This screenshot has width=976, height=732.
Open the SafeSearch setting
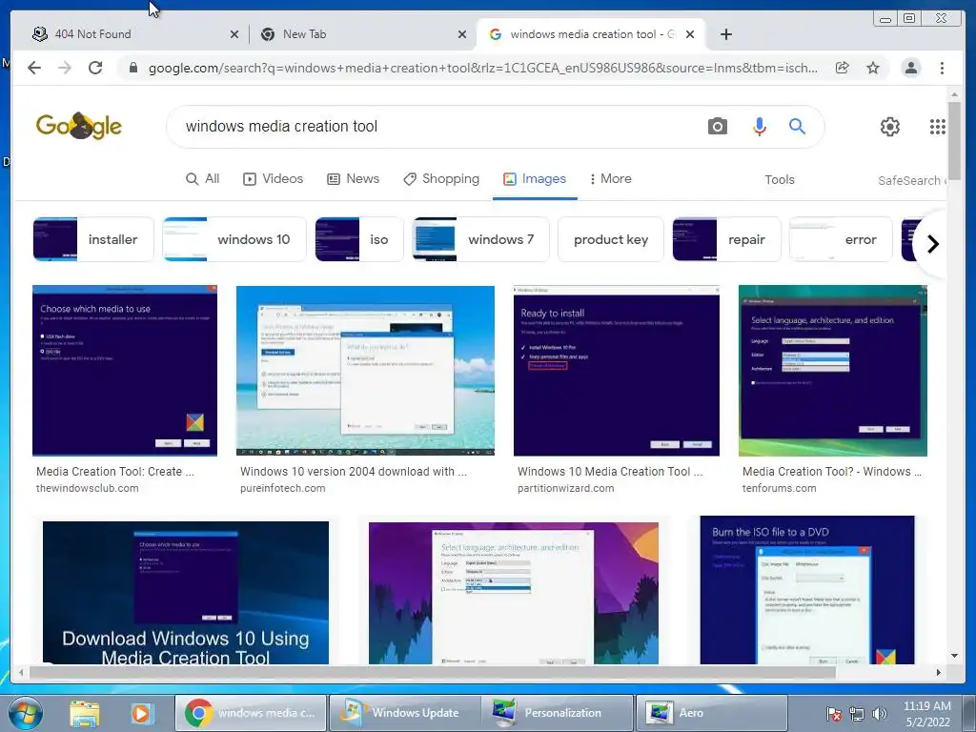point(912,180)
